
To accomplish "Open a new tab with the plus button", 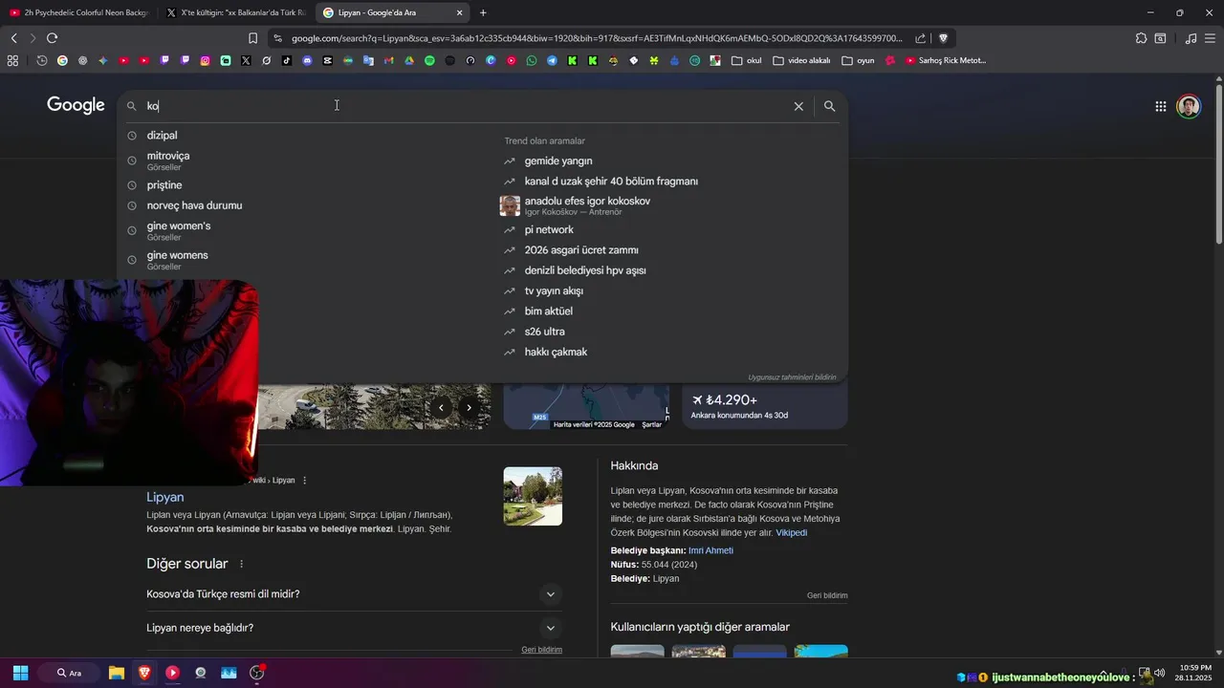I will pyautogui.click(x=483, y=12).
